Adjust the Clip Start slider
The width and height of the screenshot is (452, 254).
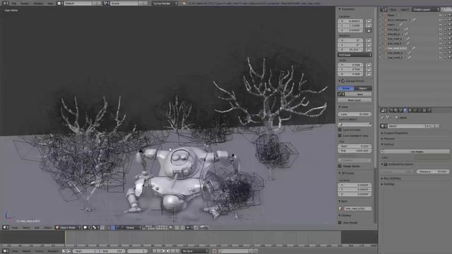[355, 146]
